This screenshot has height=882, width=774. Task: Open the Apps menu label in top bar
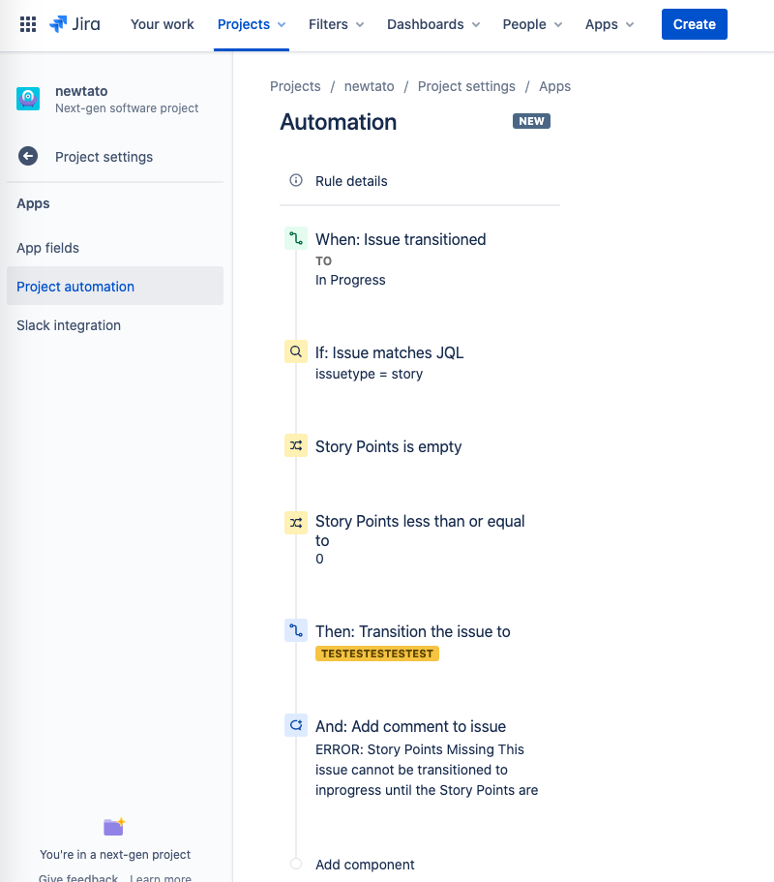pos(602,24)
